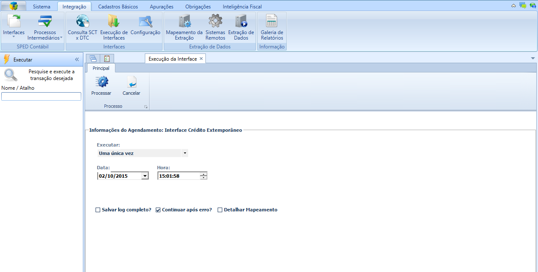Click the Executar lightning bolt icon
Viewport: 538px width, 272px height.
click(6, 59)
